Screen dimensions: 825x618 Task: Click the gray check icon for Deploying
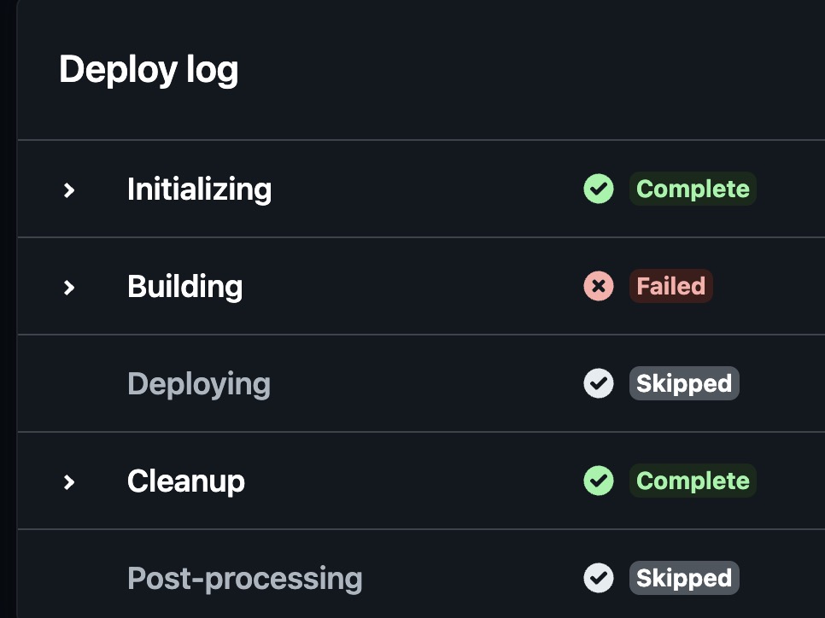pyautogui.click(x=598, y=383)
